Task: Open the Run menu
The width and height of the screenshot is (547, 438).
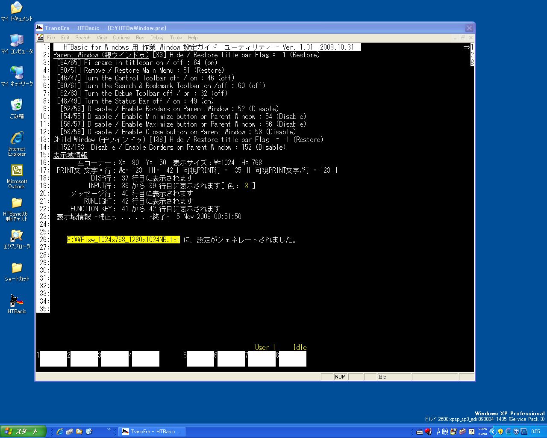Action: (140, 38)
